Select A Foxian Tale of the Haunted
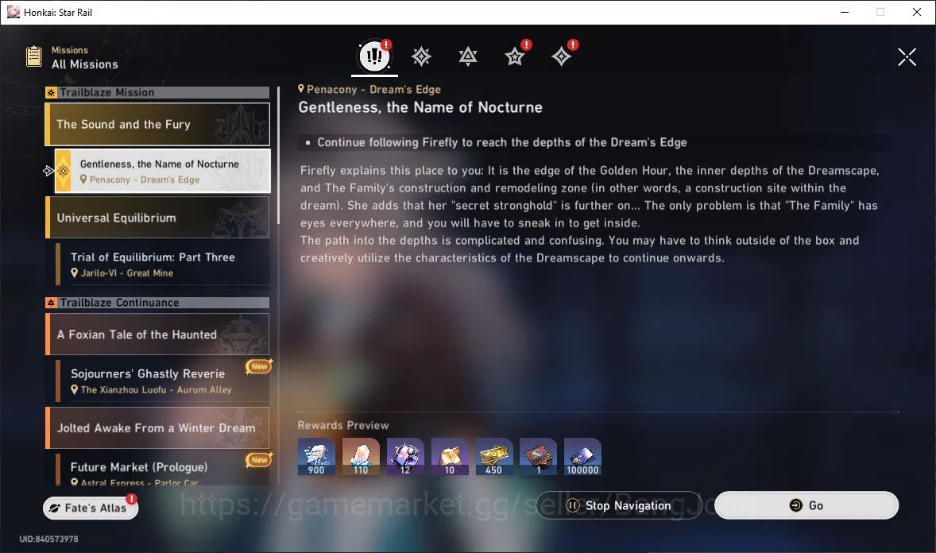The height and width of the screenshot is (553, 936). pos(157,334)
